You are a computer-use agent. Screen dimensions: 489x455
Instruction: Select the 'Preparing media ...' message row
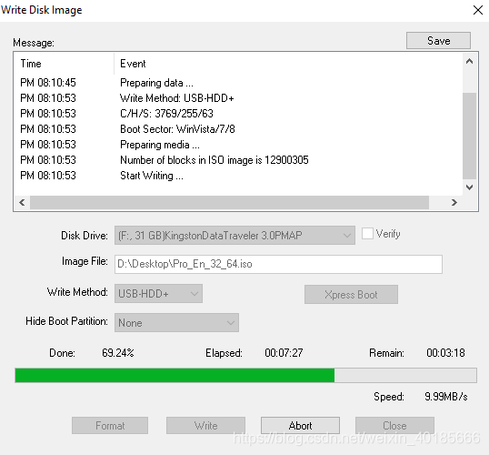[238, 145]
